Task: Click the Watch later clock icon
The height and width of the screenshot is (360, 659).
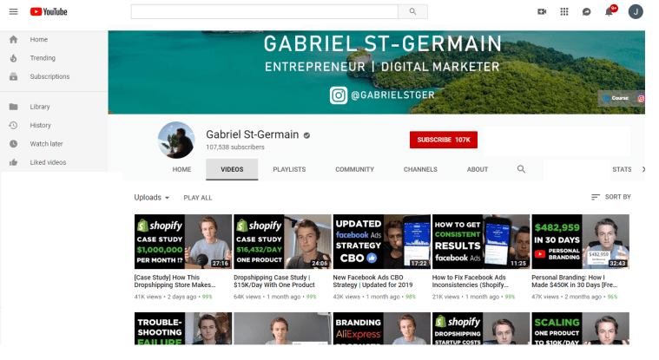Action: 13,144
